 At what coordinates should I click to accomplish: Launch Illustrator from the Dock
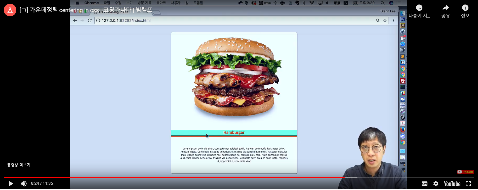point(403,26)
